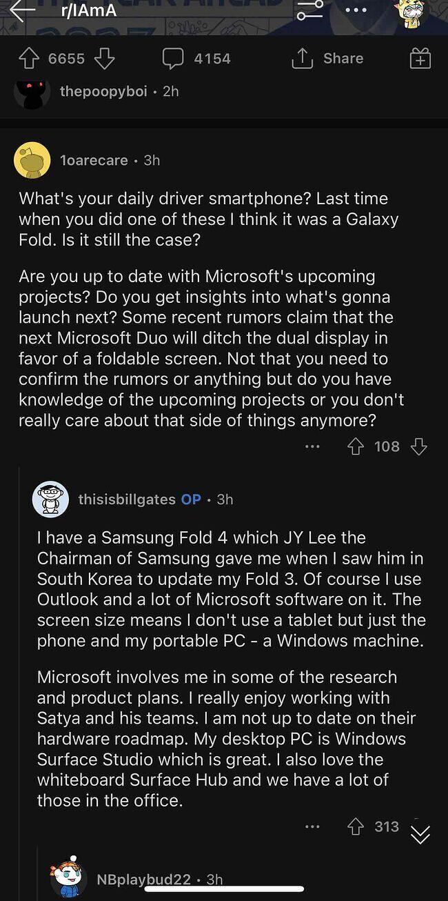The width and height of the screenshot is (448, 901).
Task: Share the post via Share button
Action: pos(327,59)
